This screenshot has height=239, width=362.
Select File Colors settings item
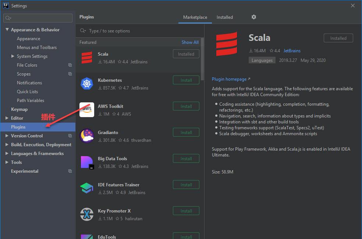[27, 65]
